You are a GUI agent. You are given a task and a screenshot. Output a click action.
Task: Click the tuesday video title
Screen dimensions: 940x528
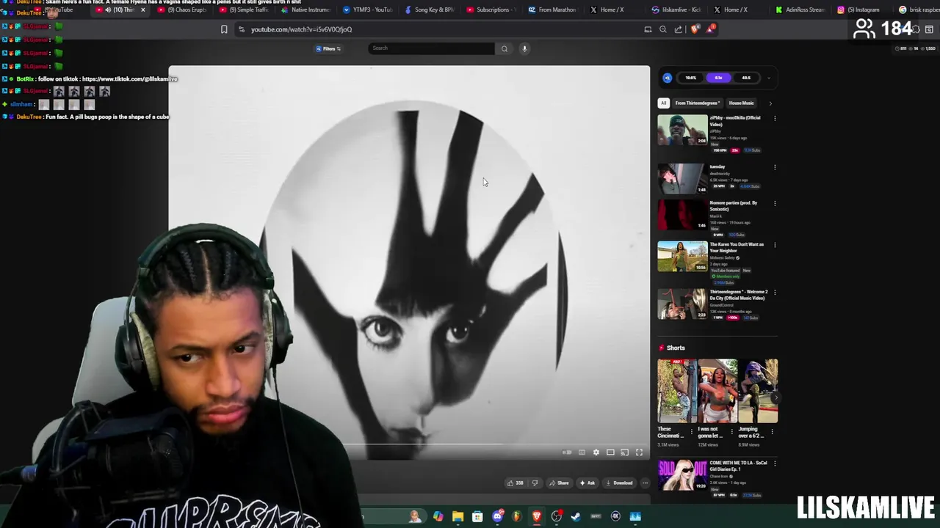click(x=717, y=166)
